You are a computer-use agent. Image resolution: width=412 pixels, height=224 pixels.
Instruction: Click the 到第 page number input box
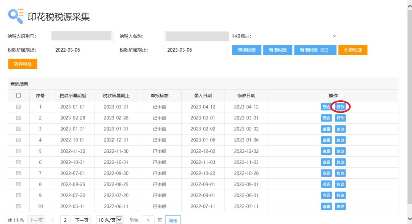(x=148, y=219)
